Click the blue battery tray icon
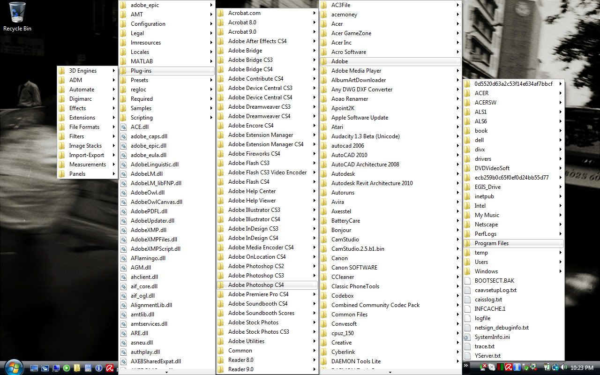600x375 pixels. tap(517, 367)
